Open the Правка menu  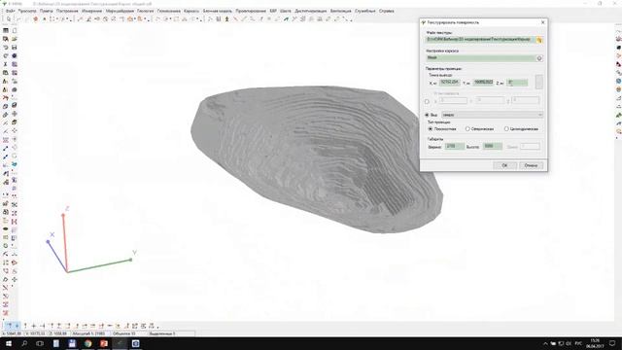[x=46, y=11]
